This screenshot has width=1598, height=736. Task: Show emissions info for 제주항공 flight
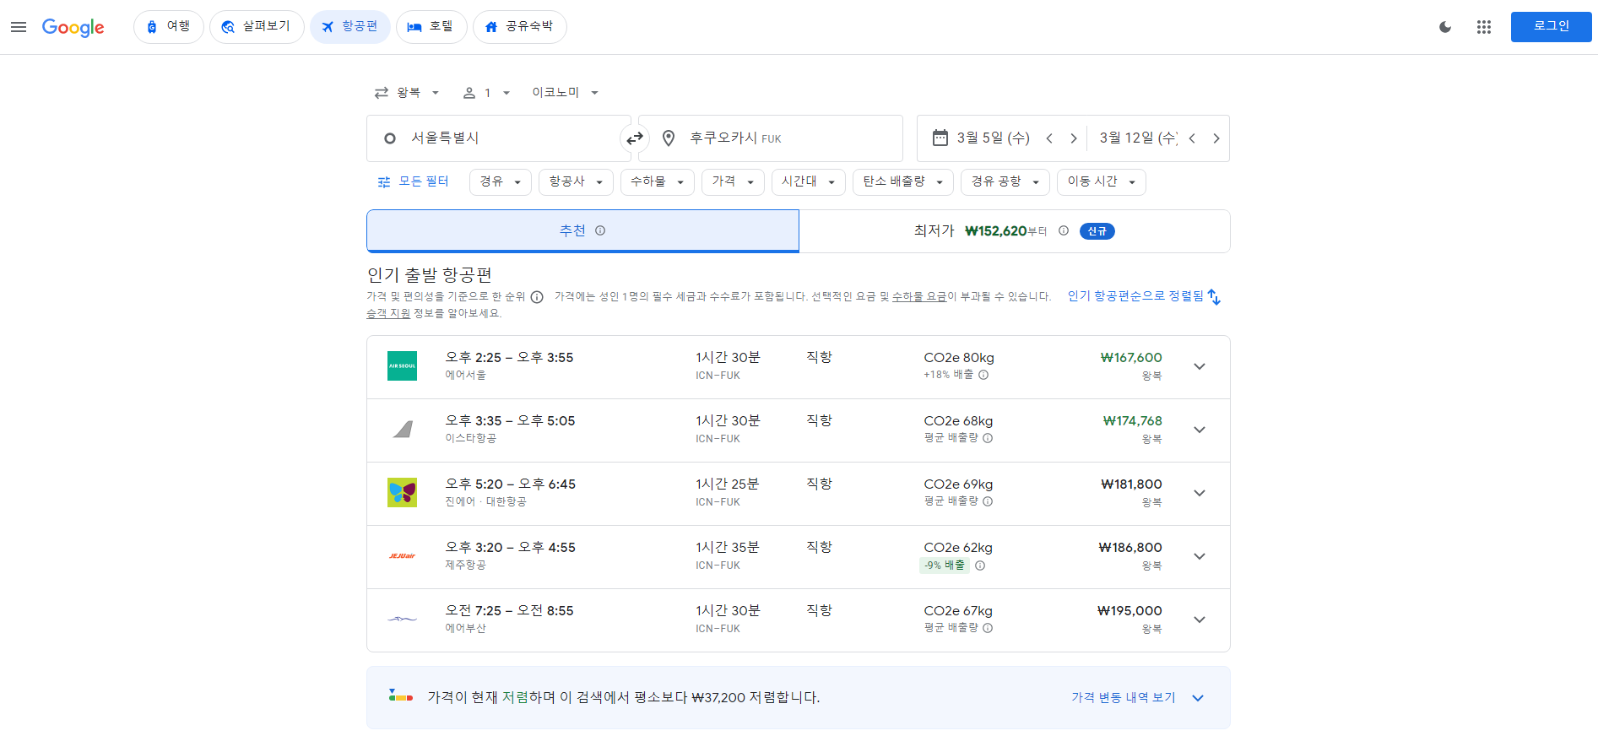pyautogui.click(x=980, y=566)
